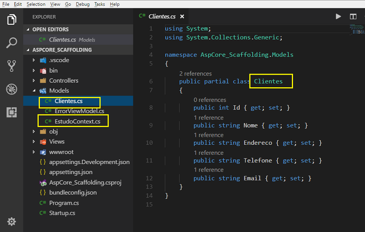
Task: Click the '2 references' code lens
Action: click(195, 73)
